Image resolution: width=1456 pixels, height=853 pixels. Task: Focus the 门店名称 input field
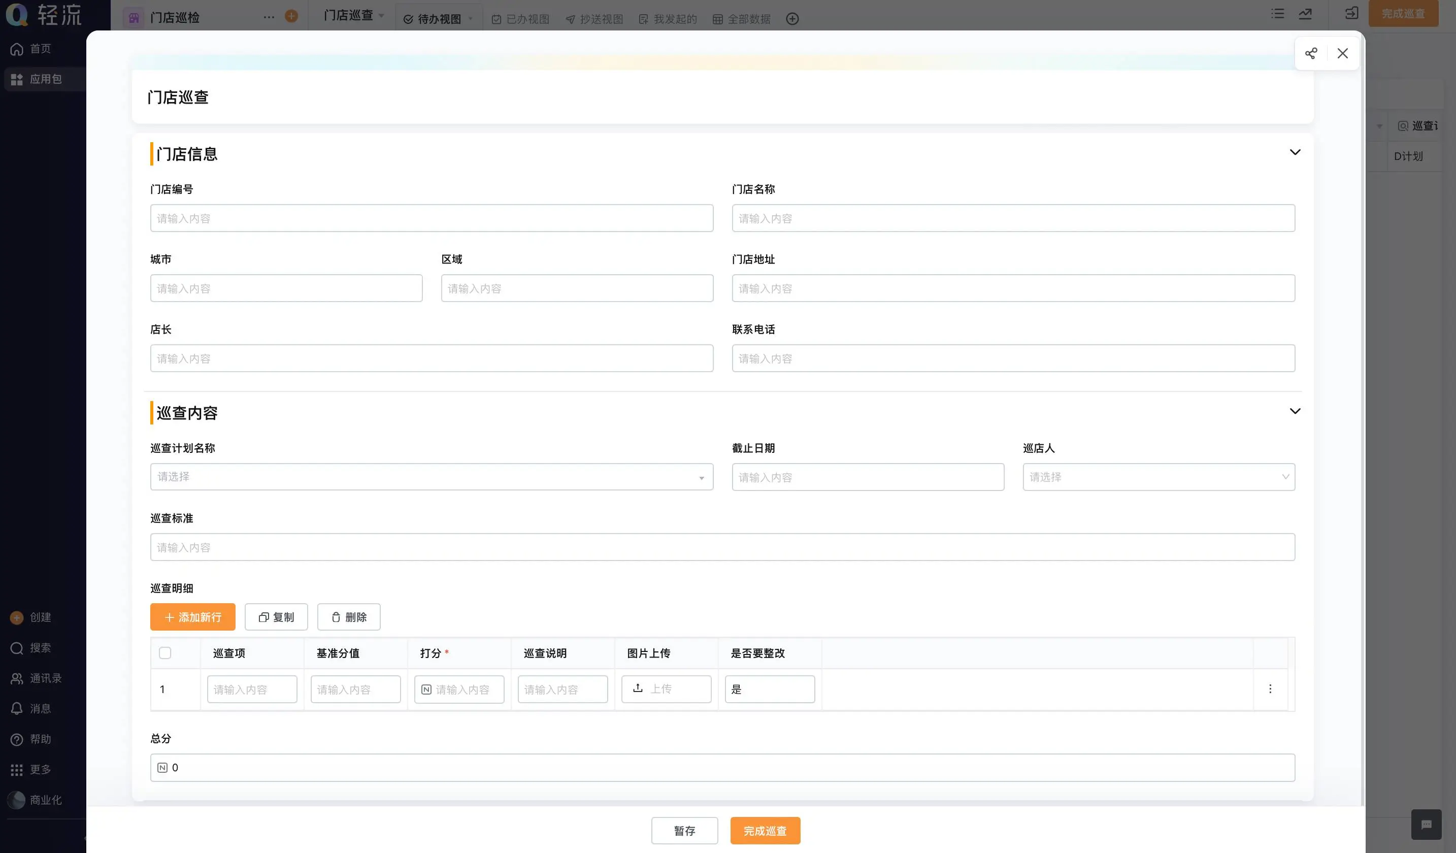pos(1013,218)
